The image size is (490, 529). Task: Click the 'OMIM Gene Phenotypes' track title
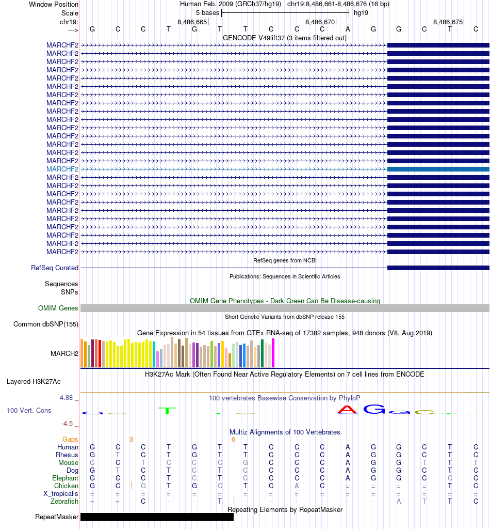[x=285, y=301]
